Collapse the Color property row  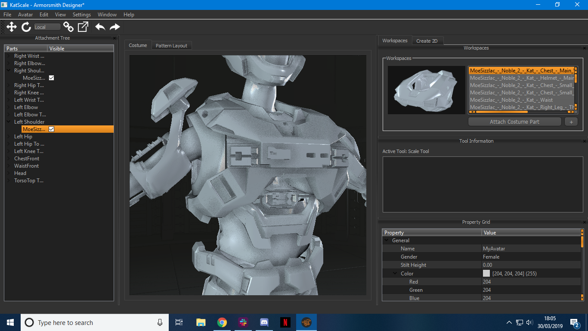click(x=395, y=274)
